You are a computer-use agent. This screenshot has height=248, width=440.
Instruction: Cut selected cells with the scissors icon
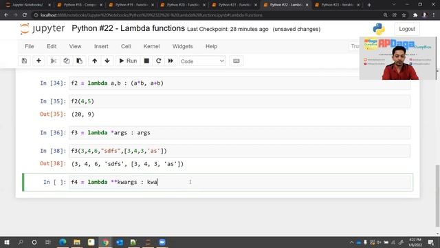point(54,61)
